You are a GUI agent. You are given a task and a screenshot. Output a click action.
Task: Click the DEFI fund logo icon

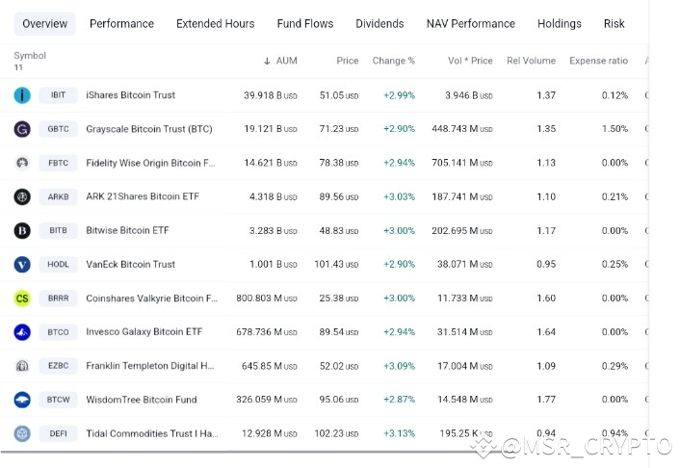tap(22, 433)
